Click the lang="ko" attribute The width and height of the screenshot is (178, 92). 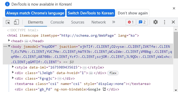[127, 35]
